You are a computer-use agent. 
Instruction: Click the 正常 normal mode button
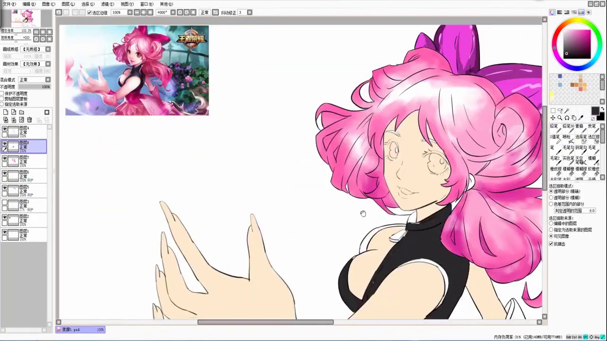(x=204, y=12)
